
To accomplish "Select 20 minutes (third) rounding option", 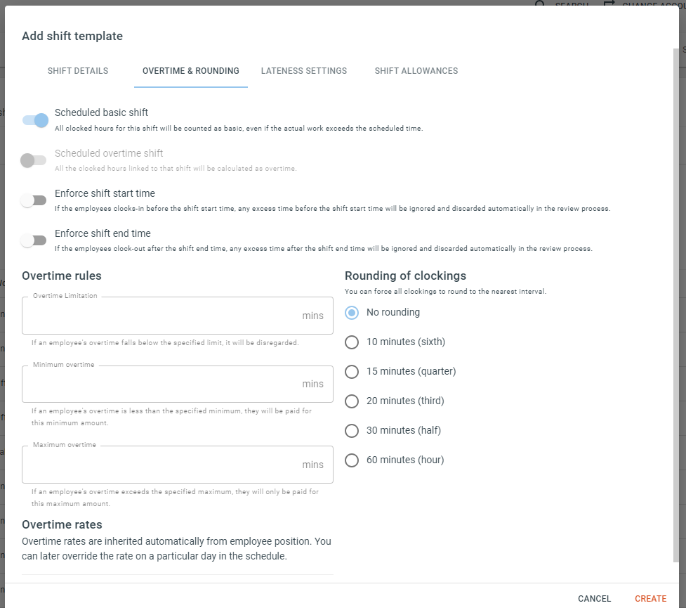I will tap(352, 401).
